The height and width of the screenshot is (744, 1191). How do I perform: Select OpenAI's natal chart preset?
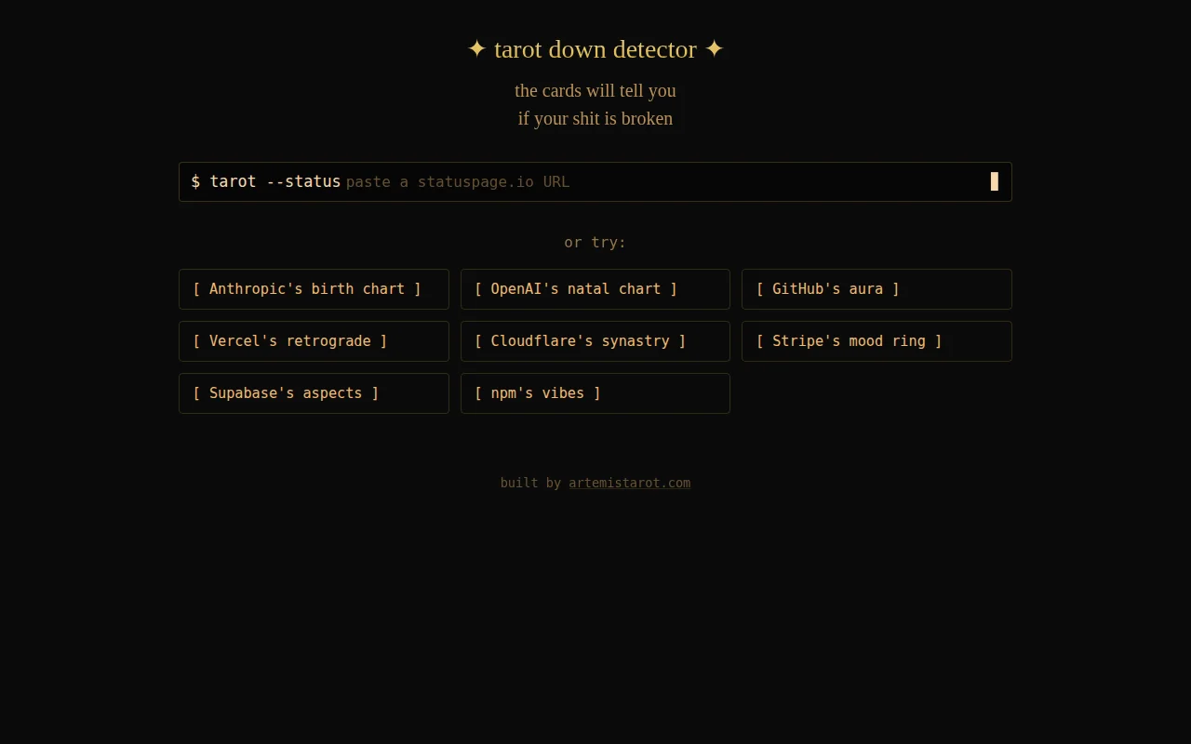(x=595, y=289)
